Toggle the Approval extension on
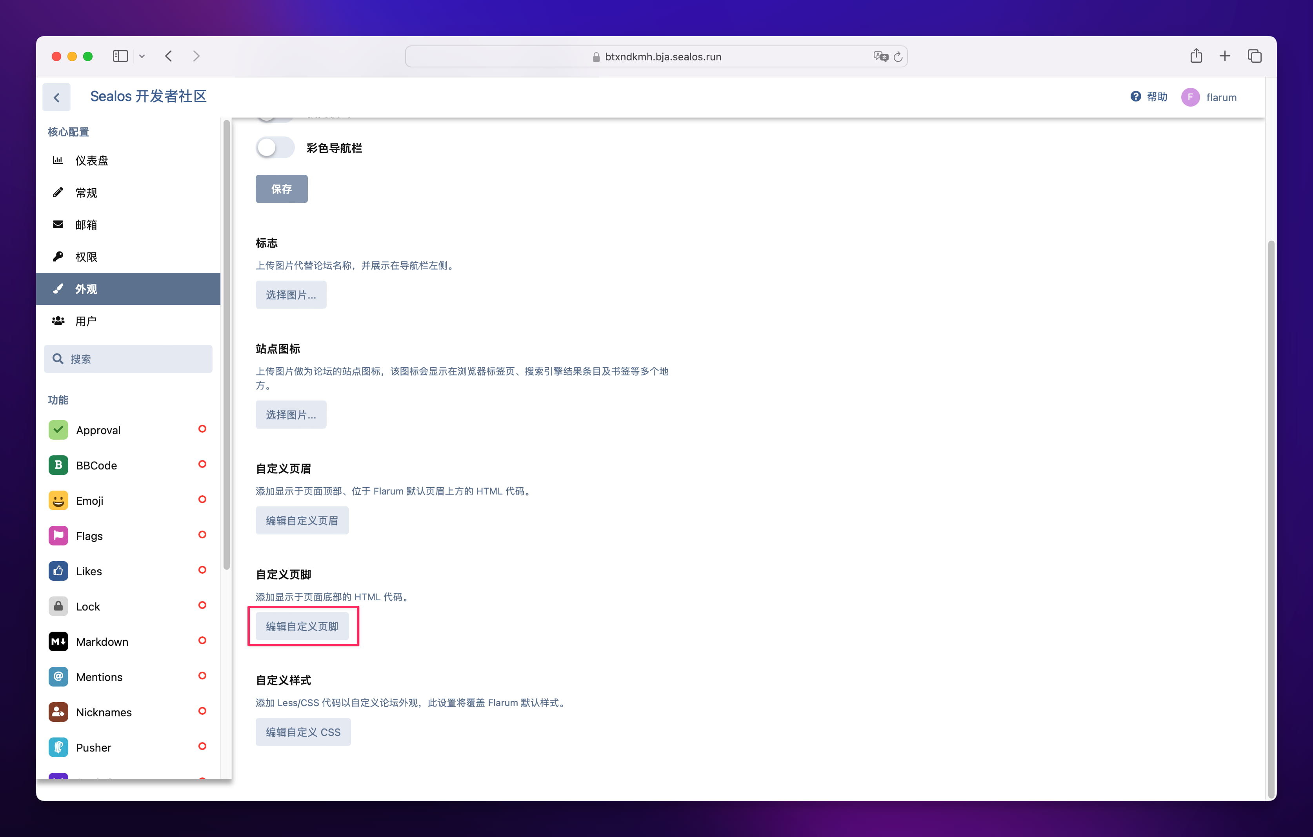The image size is (1313, 837). (x=202, y=429)
